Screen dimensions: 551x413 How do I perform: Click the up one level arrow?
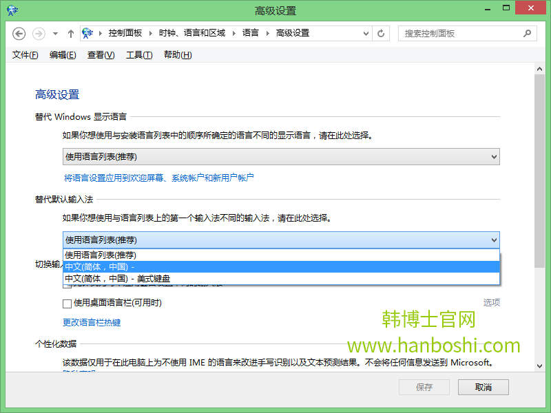[71, 33]
